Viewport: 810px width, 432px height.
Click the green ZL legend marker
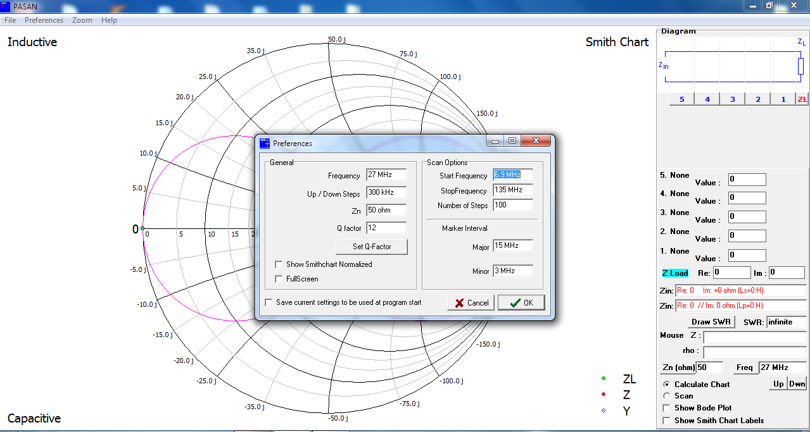tap(604, 378)
